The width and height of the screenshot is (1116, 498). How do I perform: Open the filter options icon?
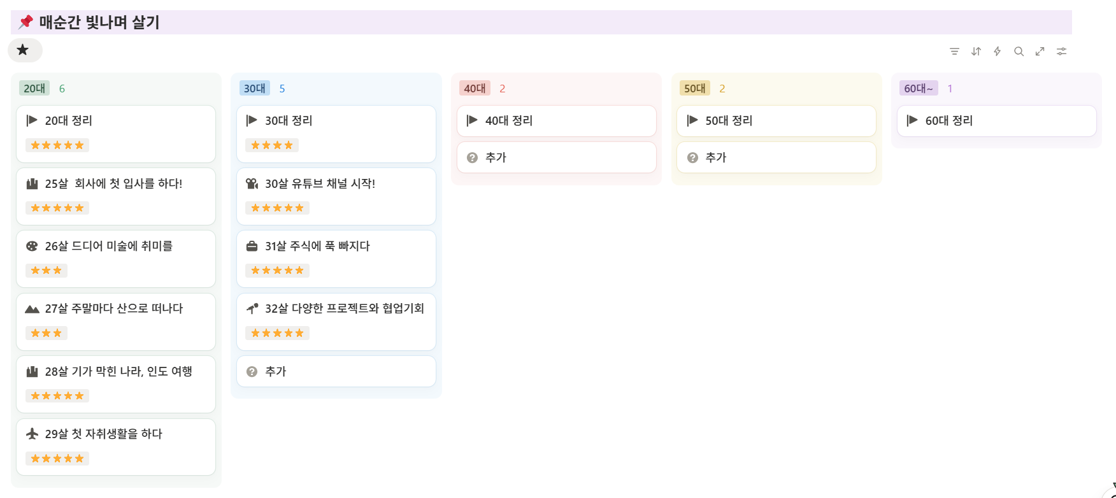pyautogui.click(x=954, y=51)
